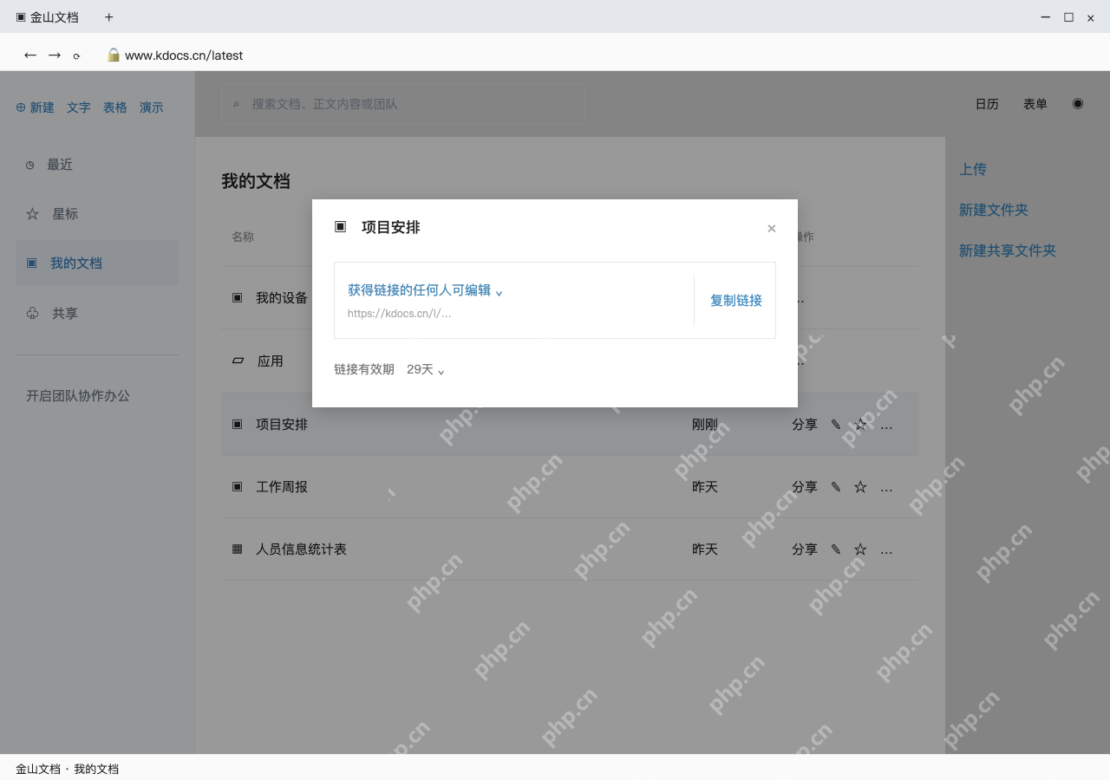Click the browser reload icon

(x=76, y=55)
